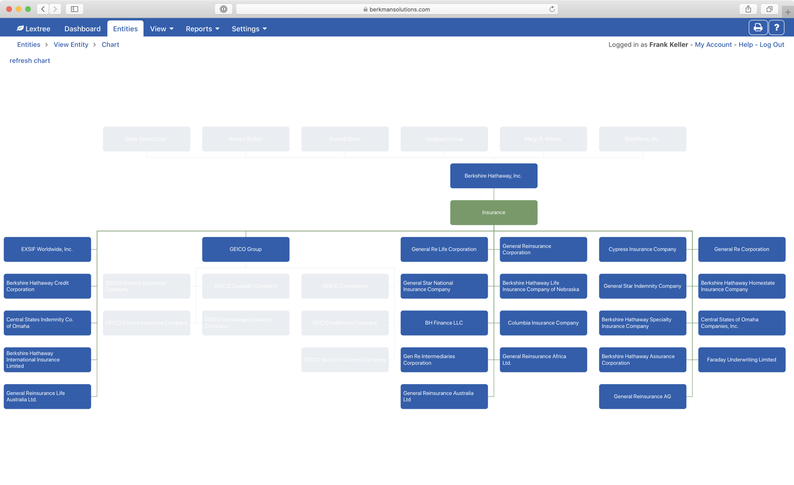Click the privacy report shield icon
The image size is (794, 485).
pyautogui.click(x=224, y=9)
